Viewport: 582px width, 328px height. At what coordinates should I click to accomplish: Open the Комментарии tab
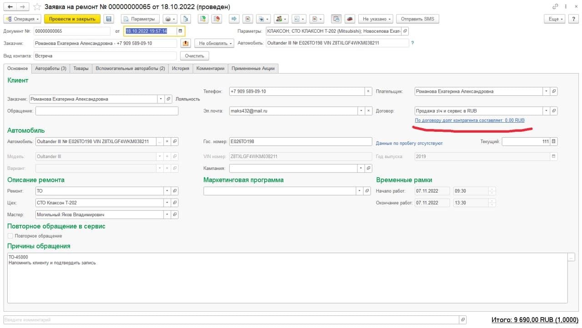pos(210,69)
